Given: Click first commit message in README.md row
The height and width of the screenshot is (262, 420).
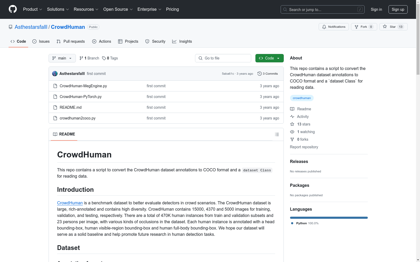Looking at the screenshot, I should click(156, 107).
